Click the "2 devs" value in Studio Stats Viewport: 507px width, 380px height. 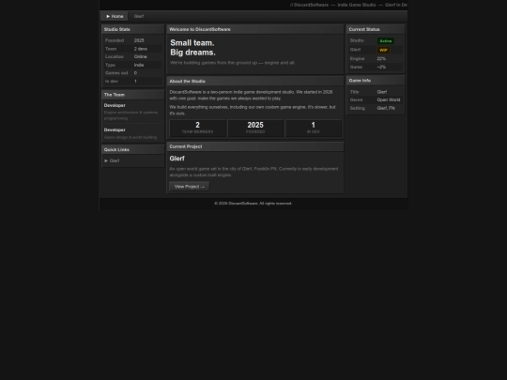(141, 49)
